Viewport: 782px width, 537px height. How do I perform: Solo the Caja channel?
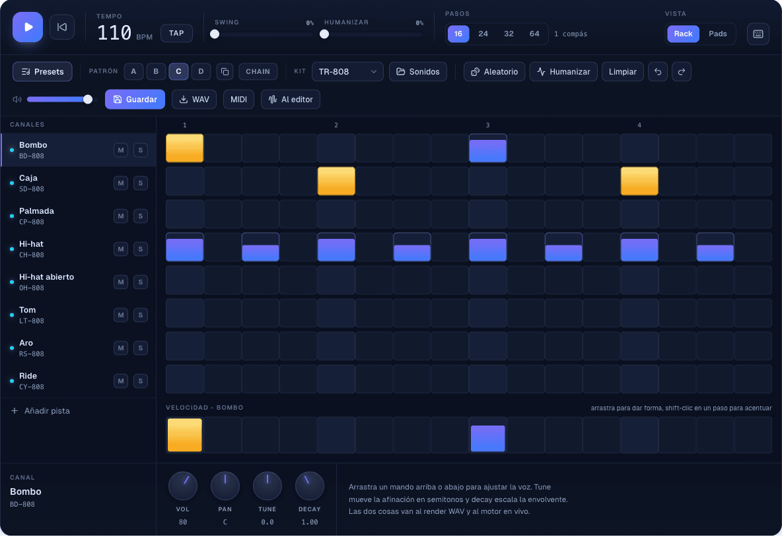[141, 183]
